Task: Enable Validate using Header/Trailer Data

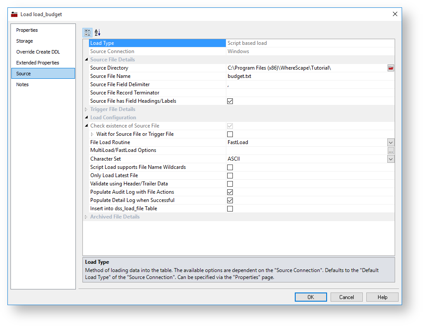Action: pyautogui.click(x=230, y=184)
